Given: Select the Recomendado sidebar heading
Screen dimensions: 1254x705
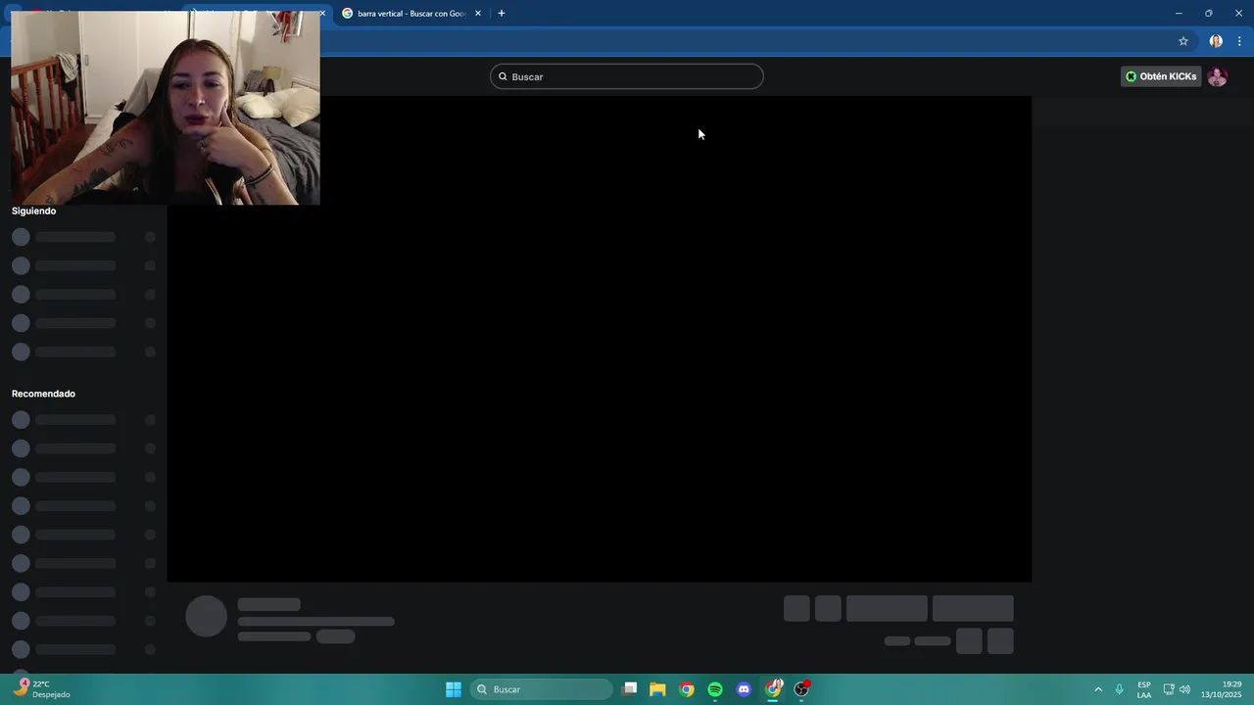Looking at the screenshot, I should [x=43, y=394].
